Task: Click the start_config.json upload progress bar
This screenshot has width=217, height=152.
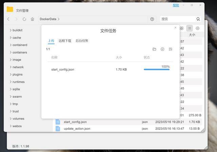Action: pyautogui.click(x=156, y=69)
